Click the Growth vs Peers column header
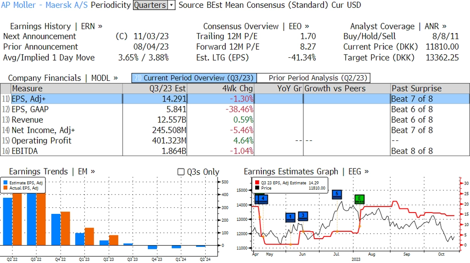 347,89
